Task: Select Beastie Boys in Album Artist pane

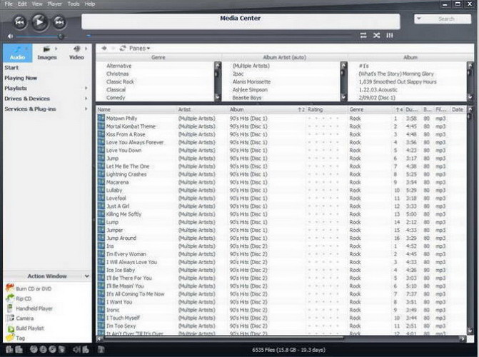Action: (246, 98)
